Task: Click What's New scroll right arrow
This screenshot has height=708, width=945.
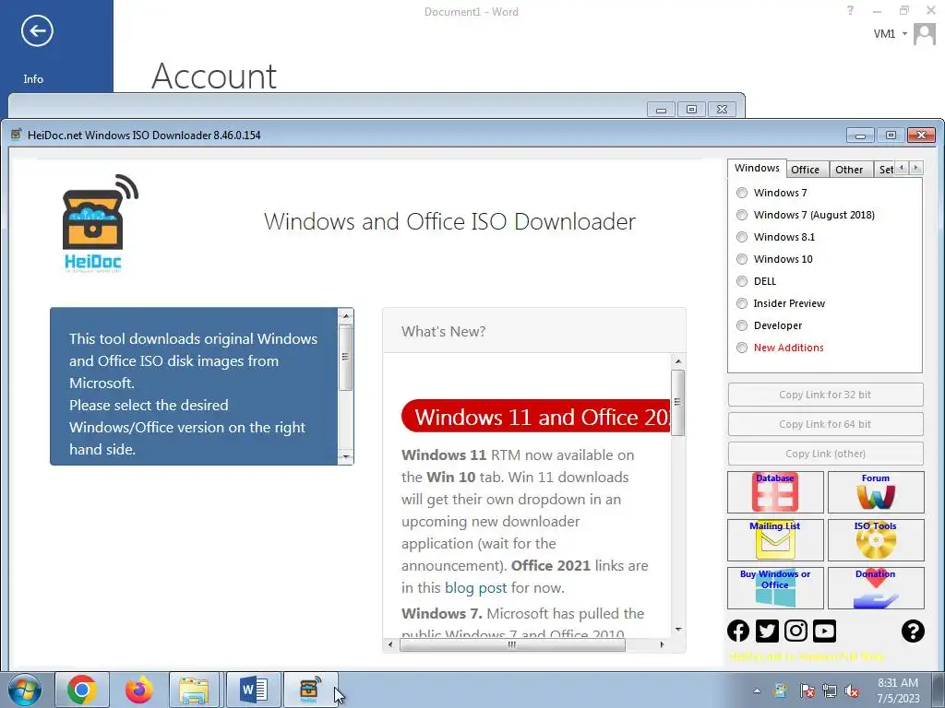Action: tap(663, 644)
